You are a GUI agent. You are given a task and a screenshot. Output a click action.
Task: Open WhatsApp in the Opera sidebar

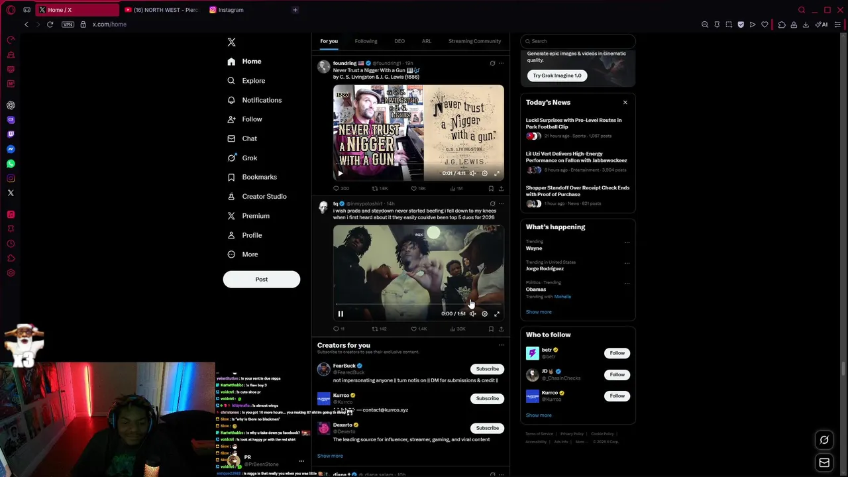pos(11,164)
